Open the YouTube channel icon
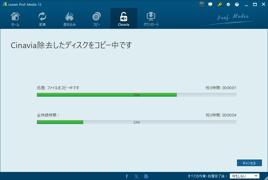 (146, 176)
